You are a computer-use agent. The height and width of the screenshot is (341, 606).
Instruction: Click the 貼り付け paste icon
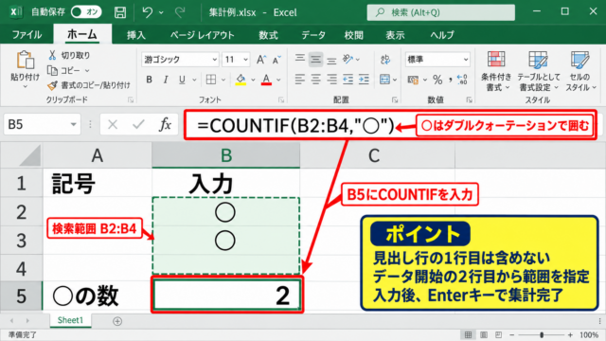coord(26,61)
